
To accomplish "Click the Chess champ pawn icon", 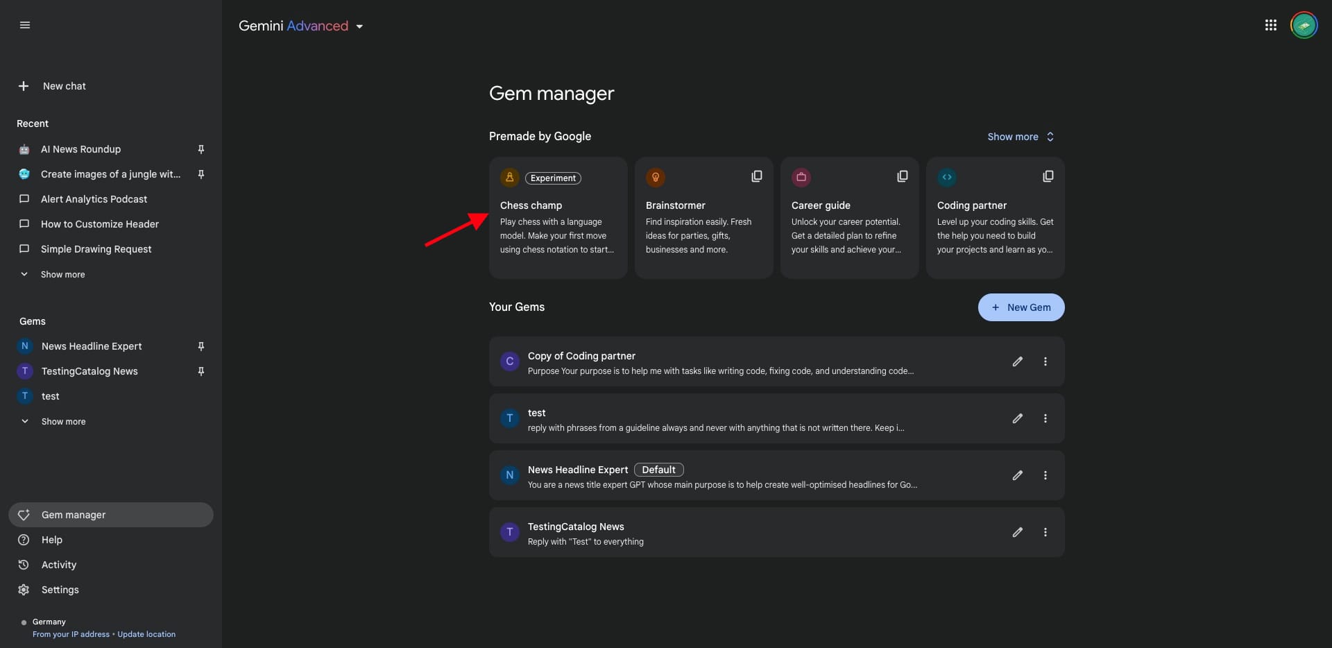I will click(x=510, y=178).
